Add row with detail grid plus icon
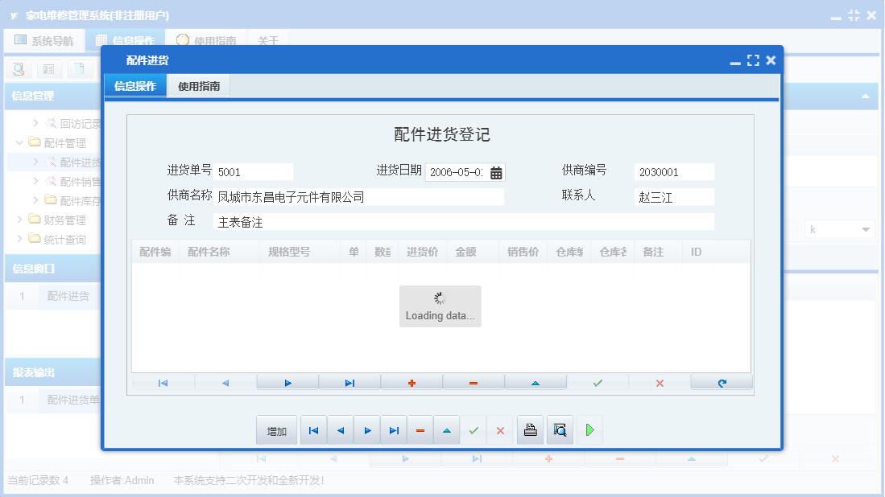The width and height of the screenshot is (885, 497). click(412, 383)
